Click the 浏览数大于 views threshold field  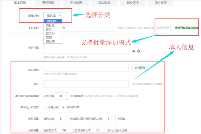pos(63,130)
